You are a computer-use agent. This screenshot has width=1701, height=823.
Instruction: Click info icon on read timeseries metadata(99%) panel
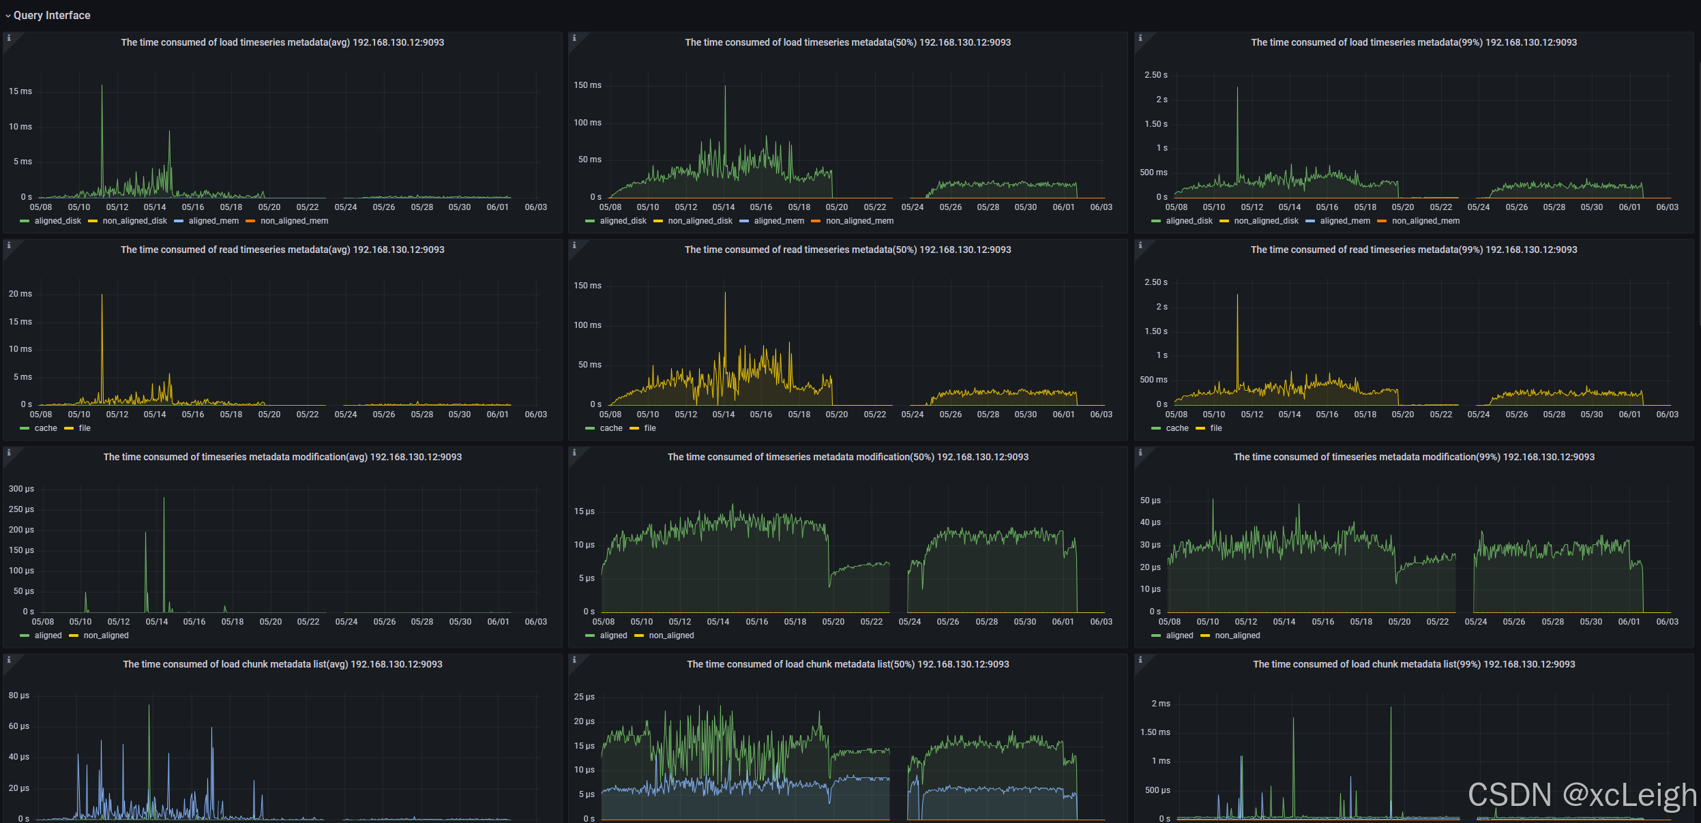coord(1140,245)
